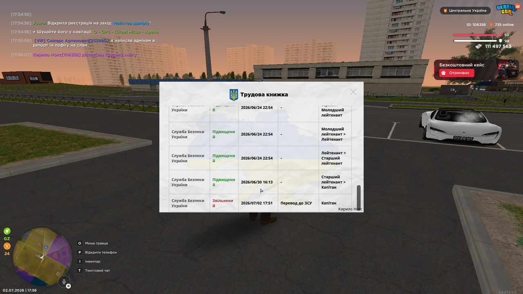
Task: Click the Арена navigation text in chat
Action: point(152,32)
